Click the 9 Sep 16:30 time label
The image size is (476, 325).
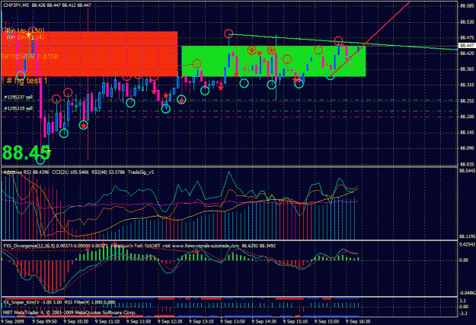point(358,321)
